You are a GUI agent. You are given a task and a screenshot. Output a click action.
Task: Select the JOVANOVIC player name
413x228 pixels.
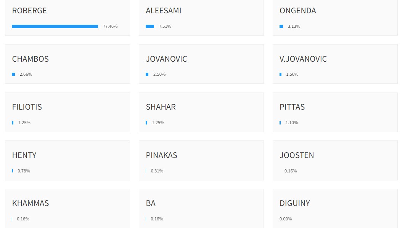tap(167, 59)
